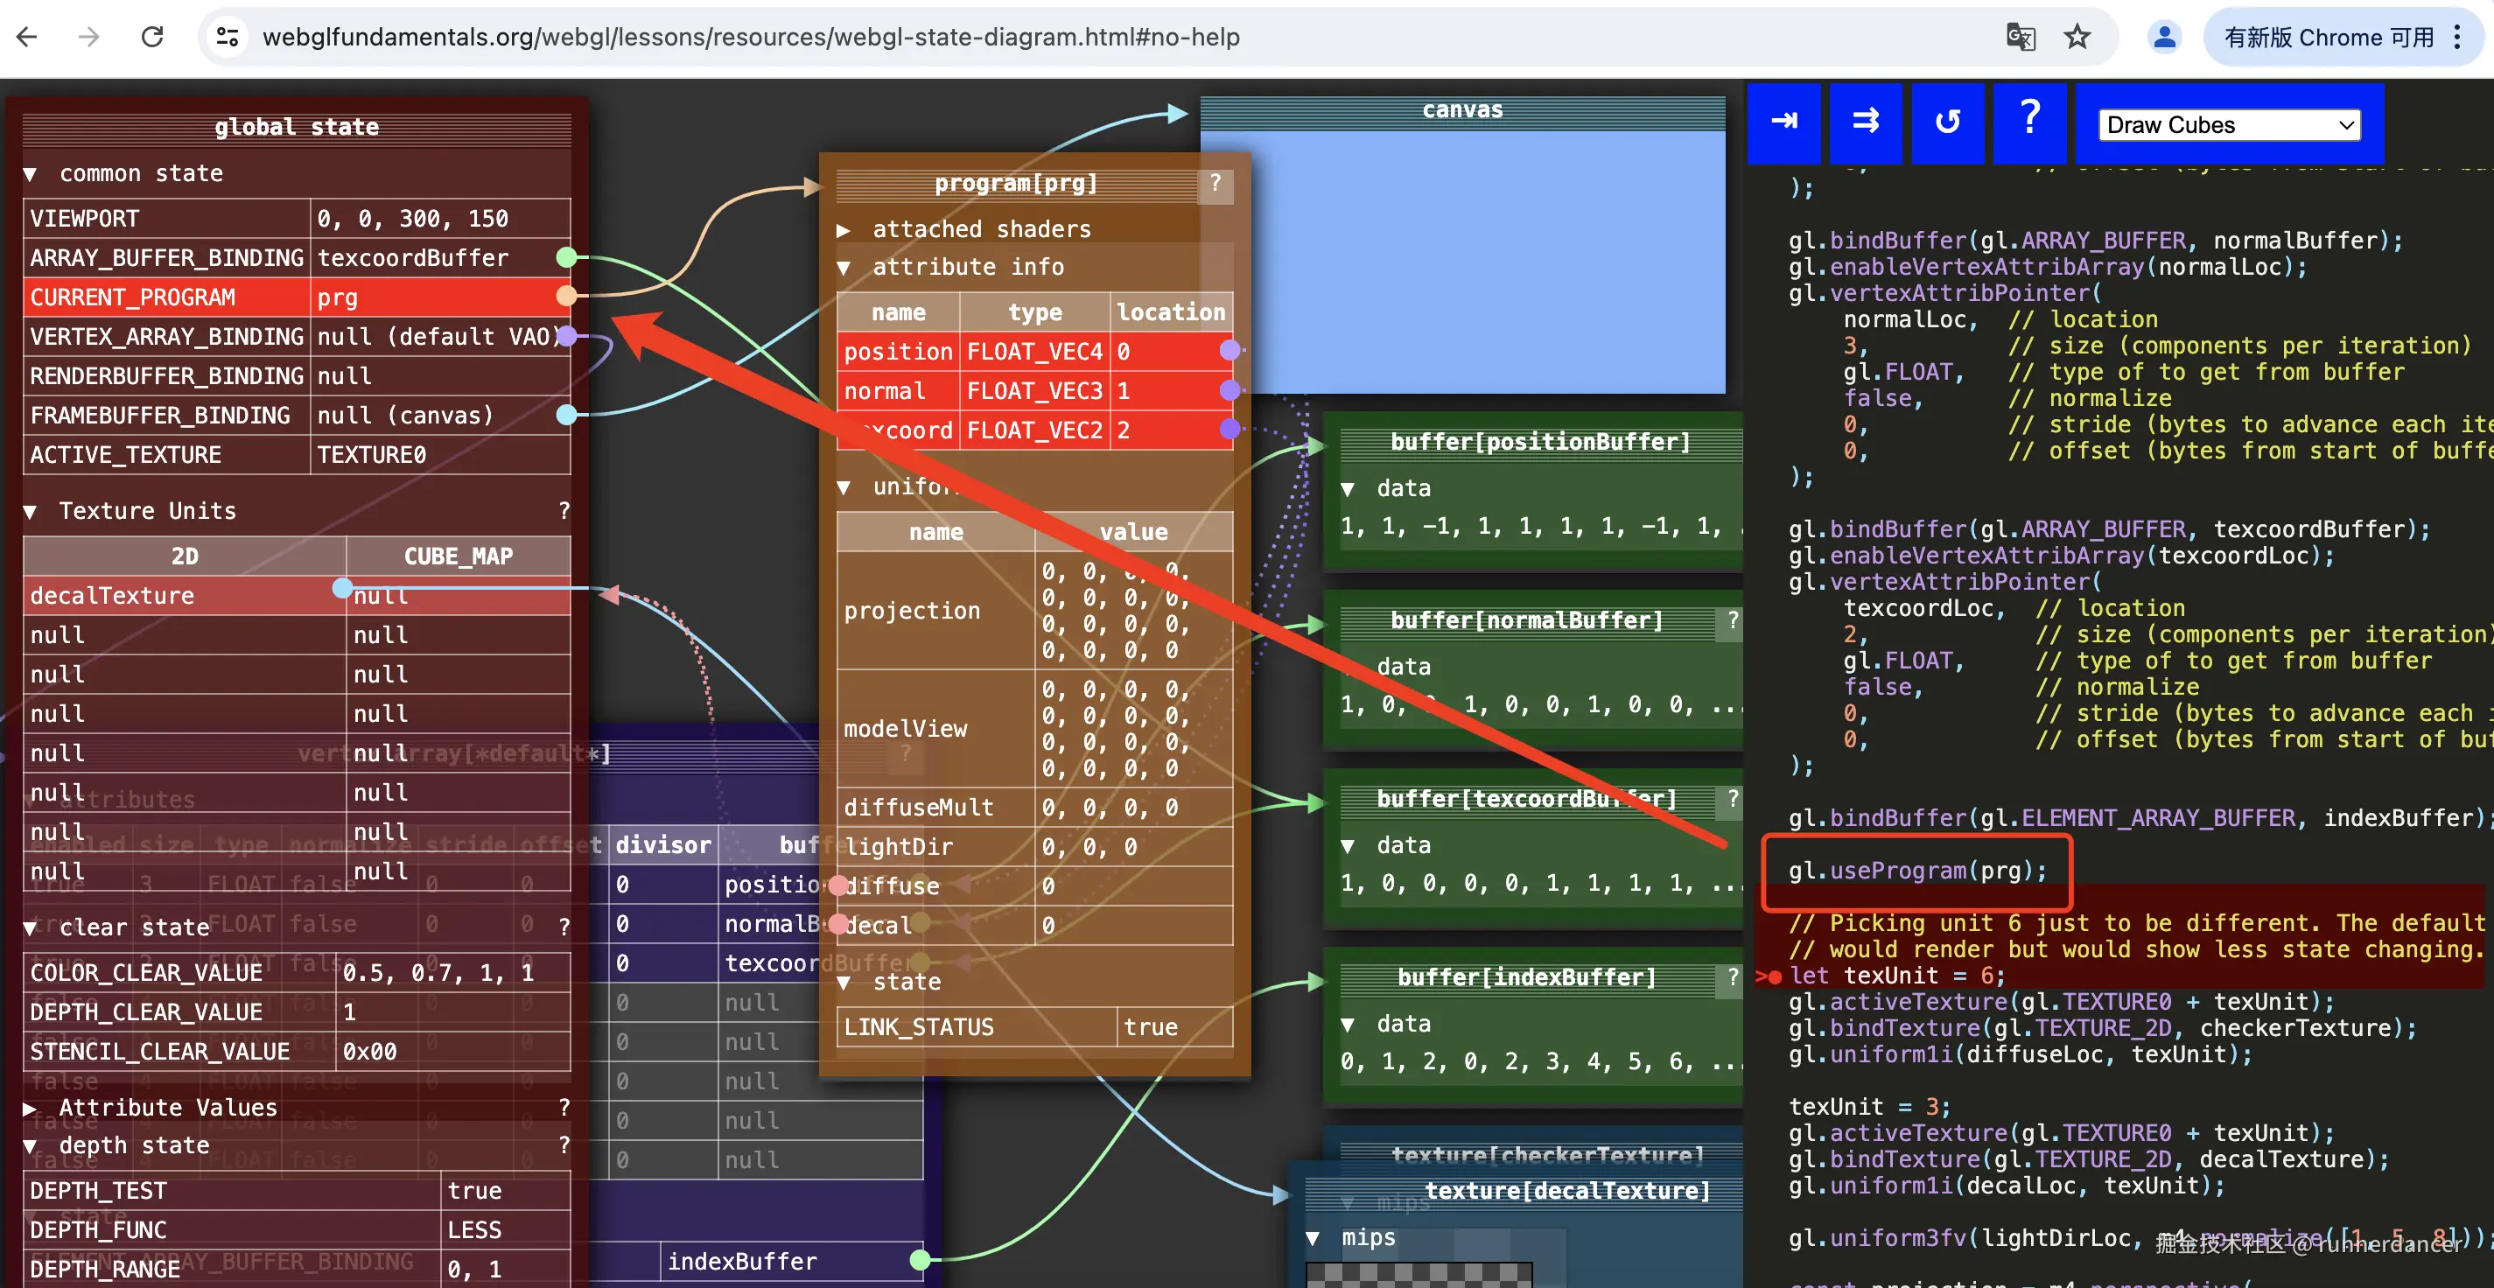Open the Chrome profile avatar icon
The image size is (2494, 1288).
coord(2164,37)
